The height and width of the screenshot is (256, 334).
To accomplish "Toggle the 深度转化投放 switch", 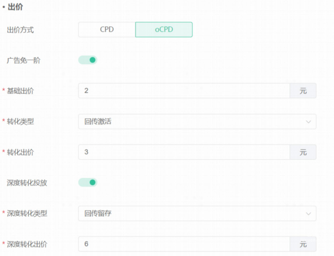I will 87,182.
